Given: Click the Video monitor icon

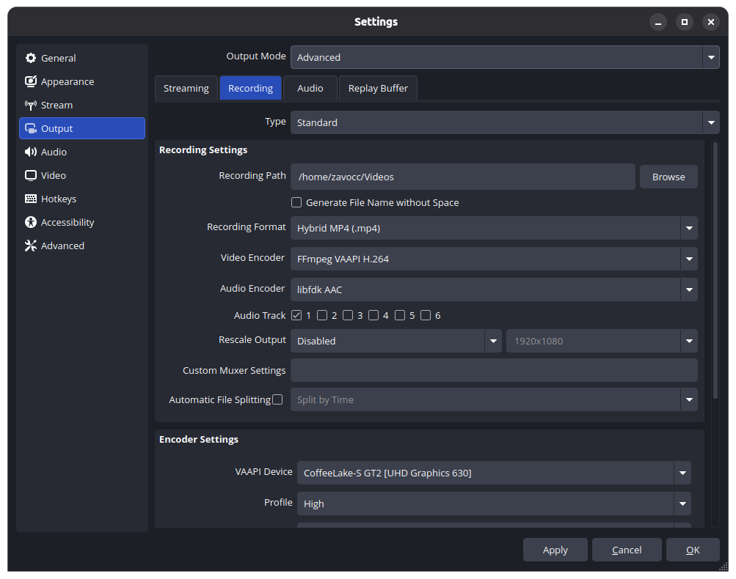Looking at the screenshot, I should point(31,175).
